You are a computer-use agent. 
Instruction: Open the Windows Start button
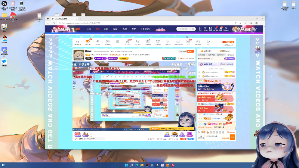pos(126,165)
